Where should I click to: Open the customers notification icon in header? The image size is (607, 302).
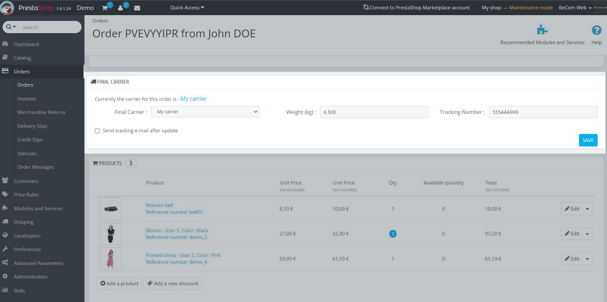click(x=121, y=8)
